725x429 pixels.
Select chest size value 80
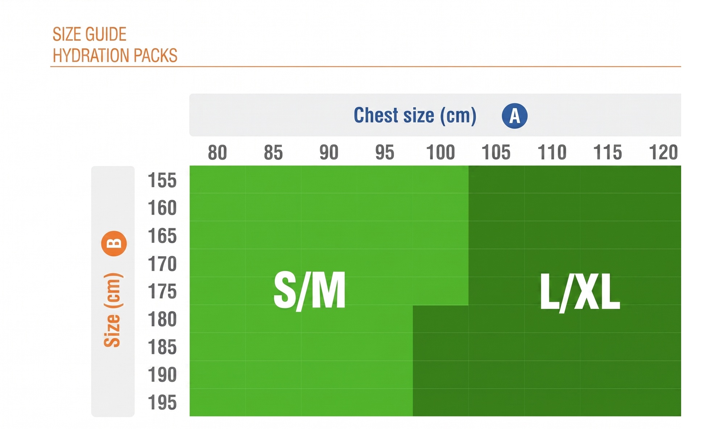217,153
